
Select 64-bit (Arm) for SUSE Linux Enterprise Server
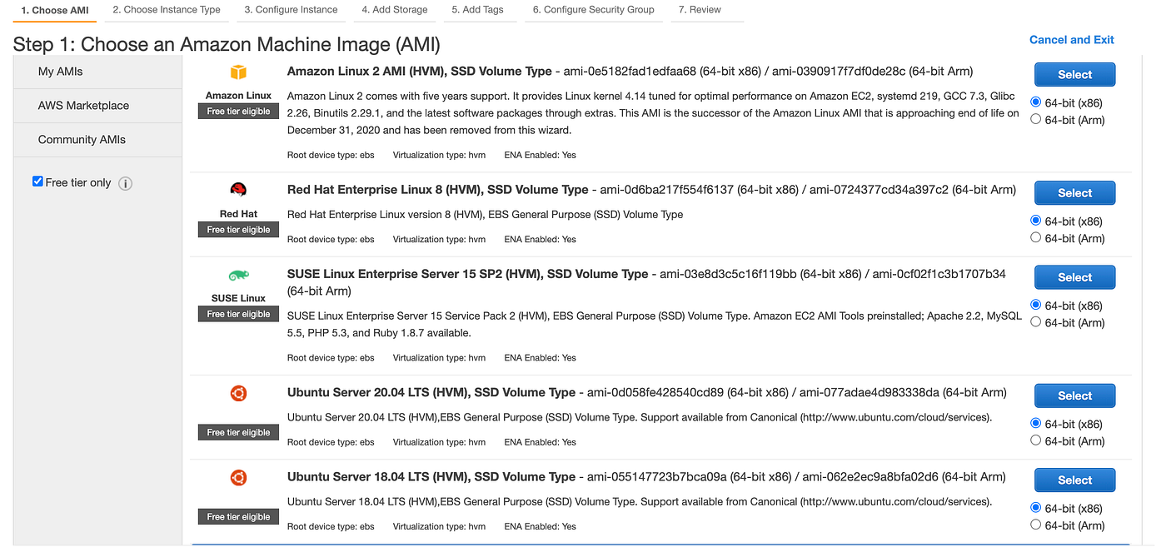pos(1035,323)
